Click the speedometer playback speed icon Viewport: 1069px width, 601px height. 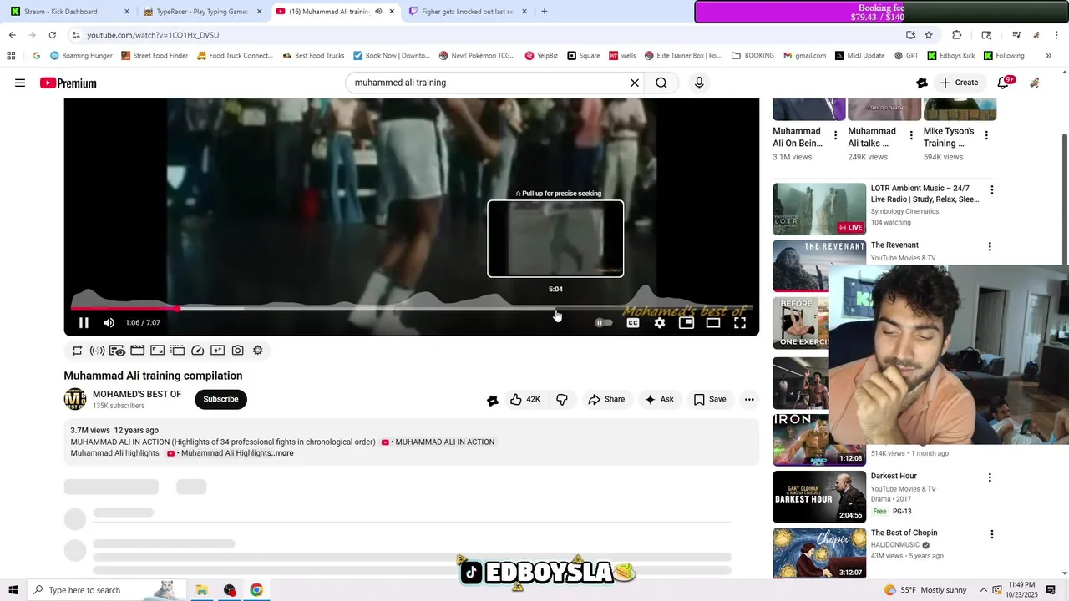tap(197, 351)
